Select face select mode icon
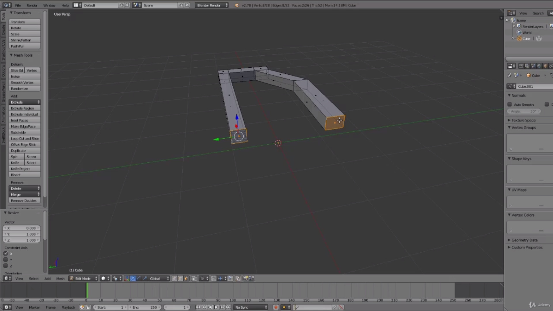Viewport: 553px width, 311px height. click(186, 278)
